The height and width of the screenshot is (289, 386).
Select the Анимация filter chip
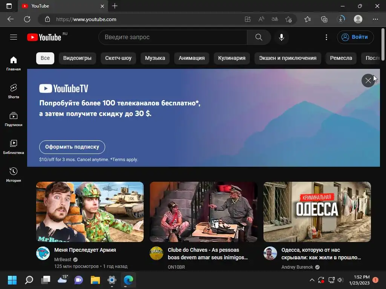tap(191, 58)
